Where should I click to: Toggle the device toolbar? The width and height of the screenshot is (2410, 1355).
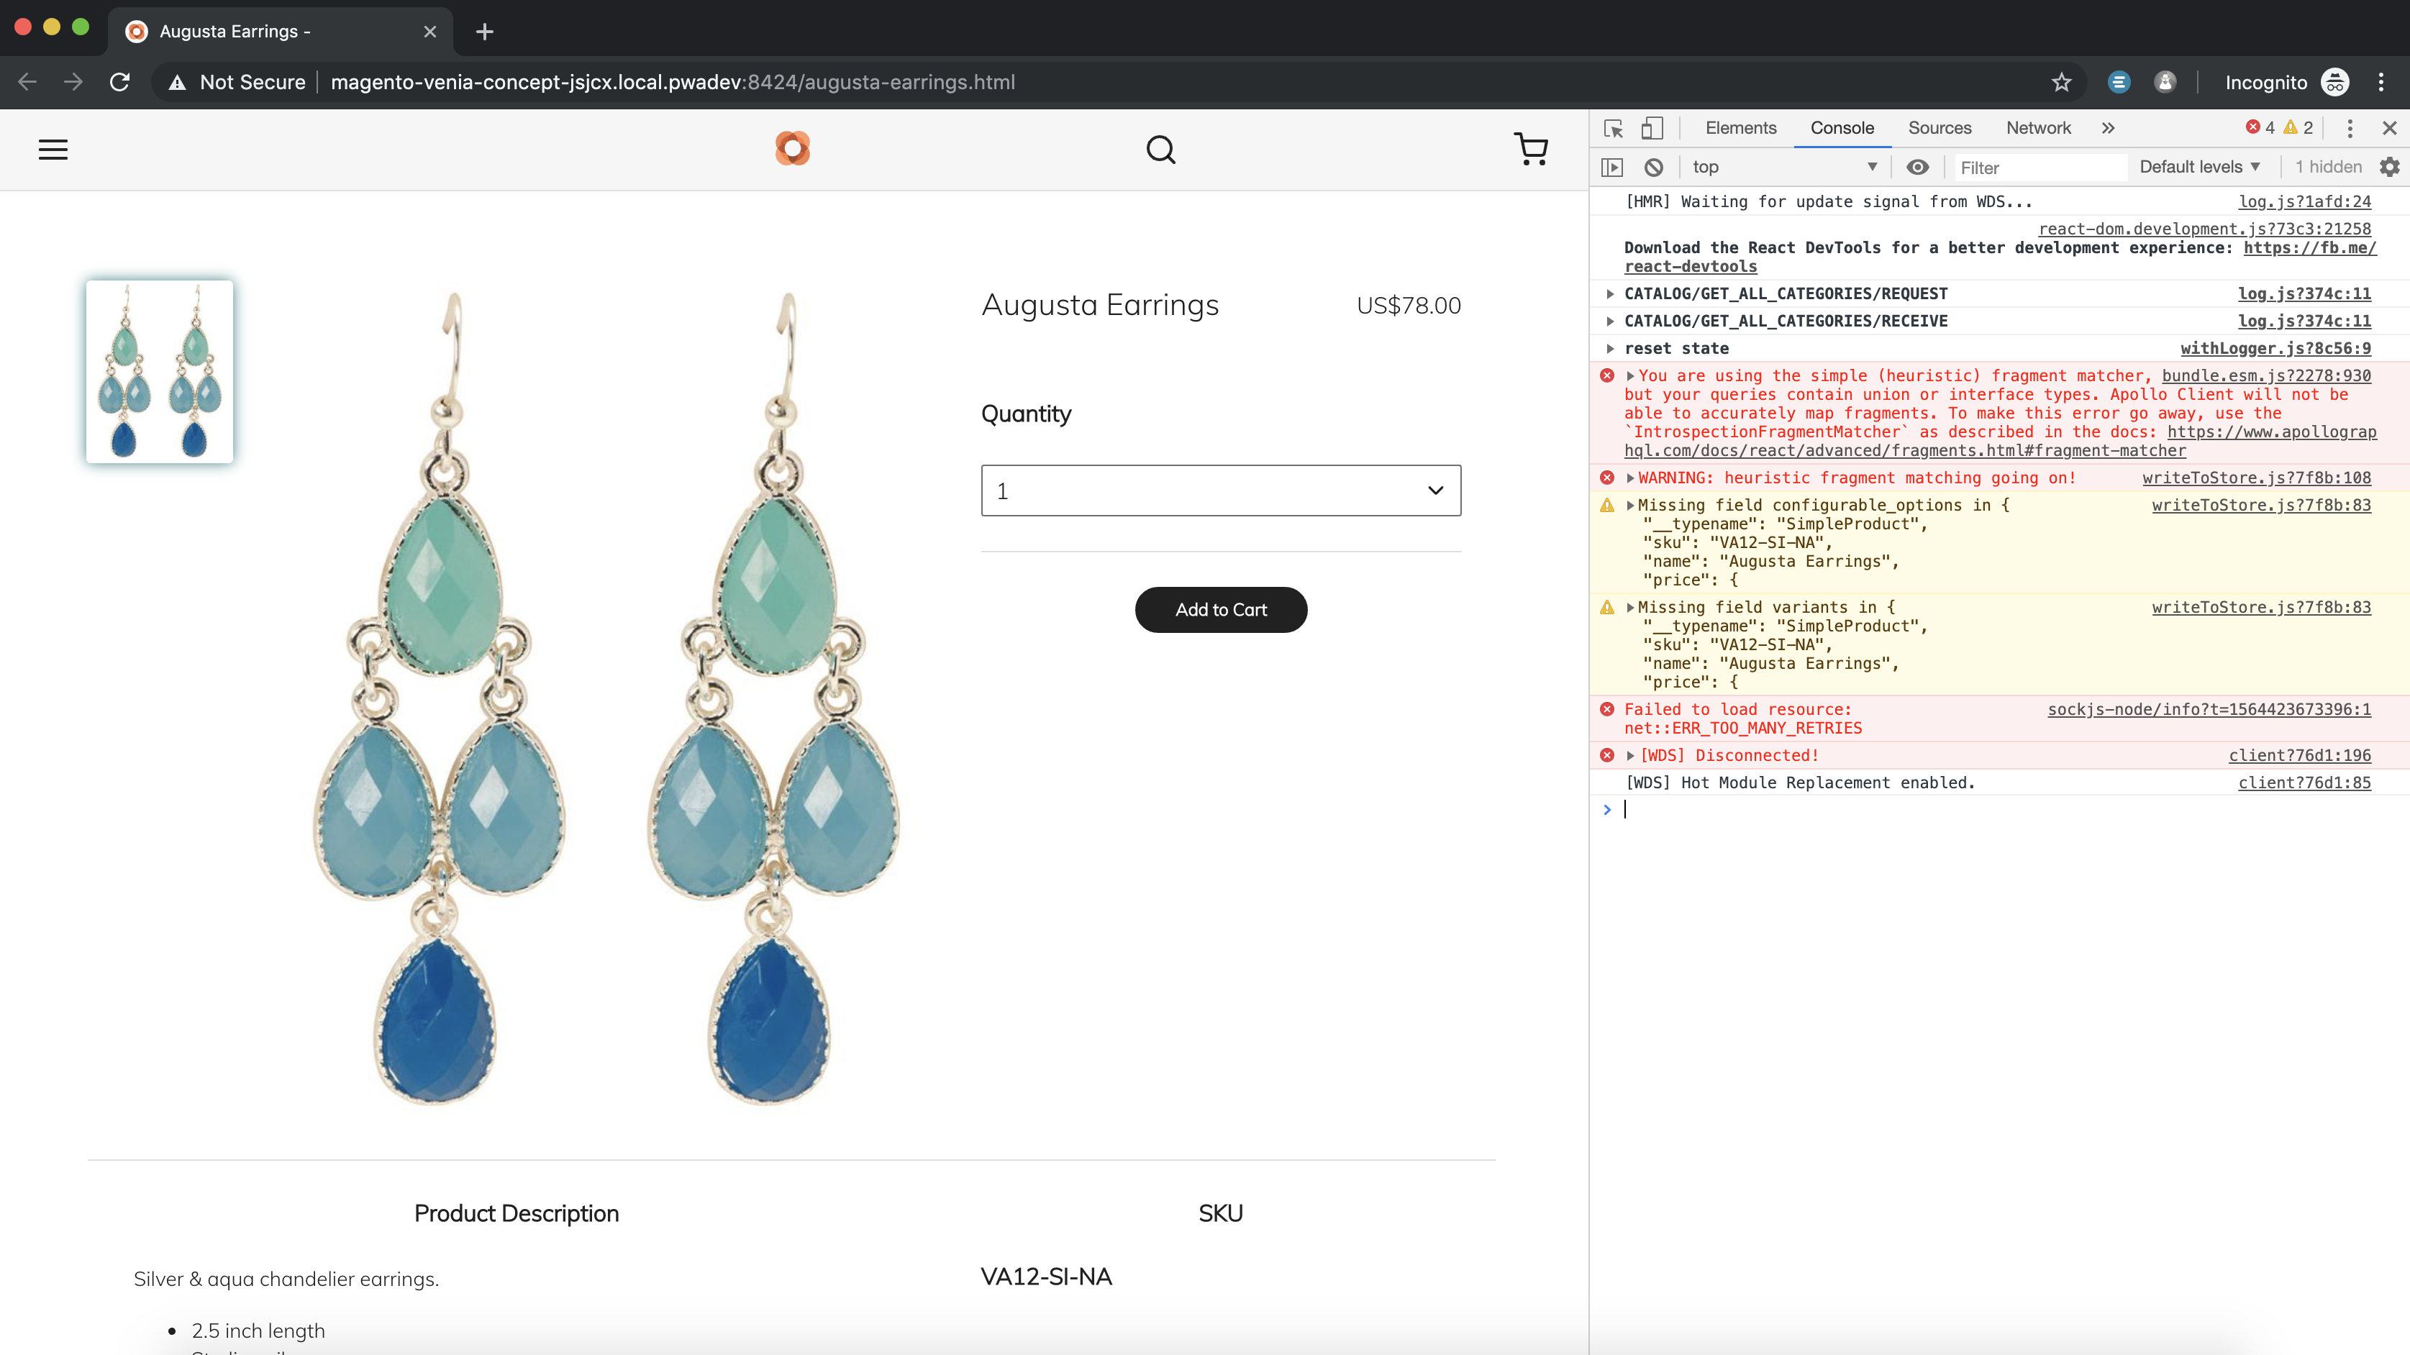coord(1652,128)
